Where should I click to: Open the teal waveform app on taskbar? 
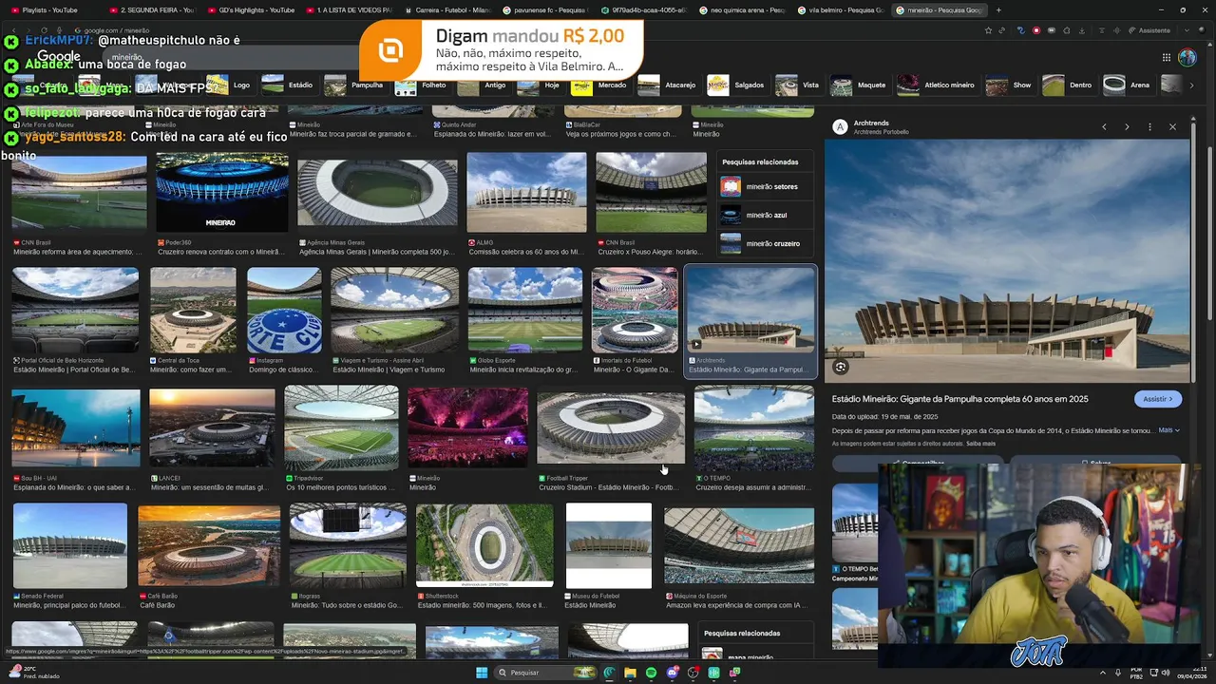click(713, 673)
